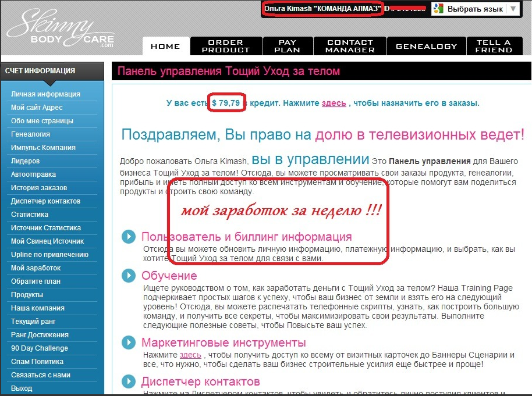Screen dimensions: 532x396
Task: Click долю в телевизионных ведет headline text
Action: [420, 135]
